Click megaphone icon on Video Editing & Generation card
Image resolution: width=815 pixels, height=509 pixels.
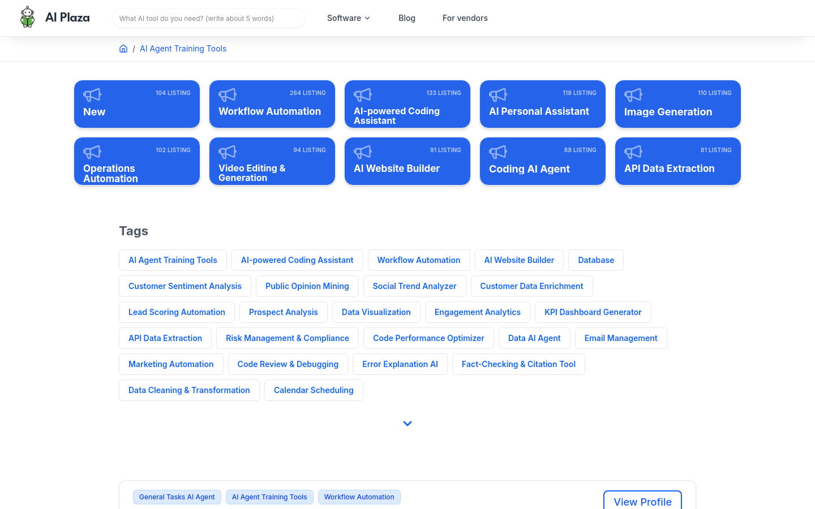coord(228,152)
